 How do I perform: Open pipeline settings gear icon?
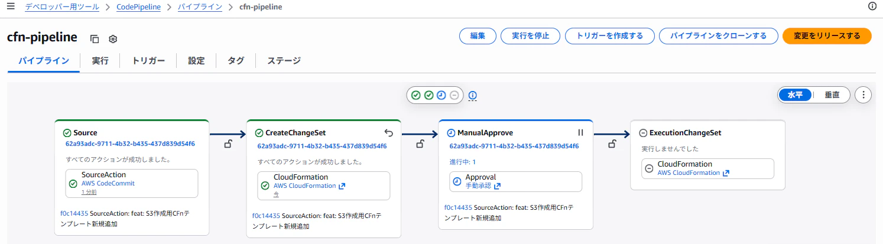coord(113,39)
